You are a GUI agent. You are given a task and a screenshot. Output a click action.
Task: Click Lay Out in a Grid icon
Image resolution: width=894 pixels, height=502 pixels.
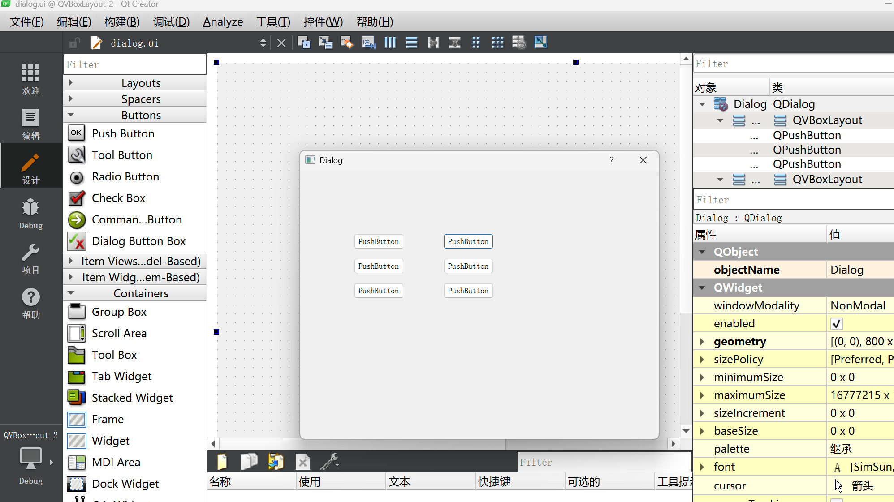point(497,43)
